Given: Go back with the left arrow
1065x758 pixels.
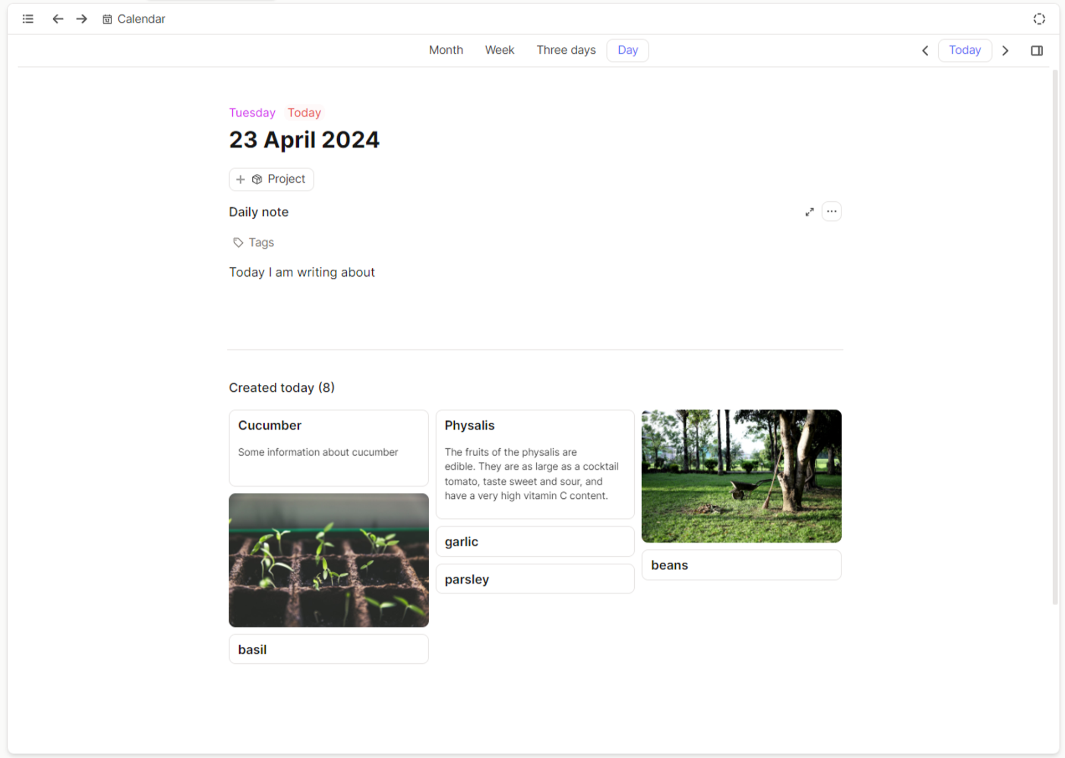Looking at the screenshot, I should 58,19.
